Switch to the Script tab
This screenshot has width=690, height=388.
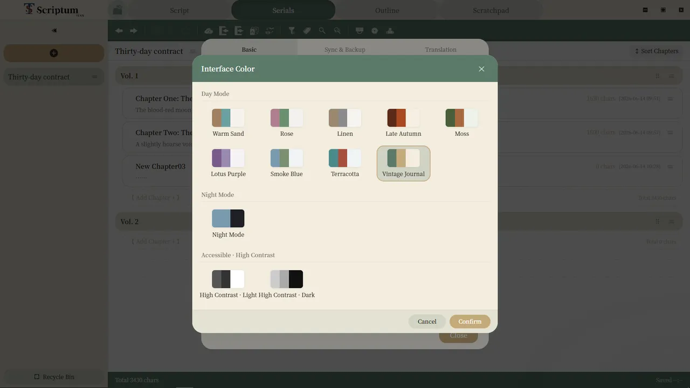180,10
